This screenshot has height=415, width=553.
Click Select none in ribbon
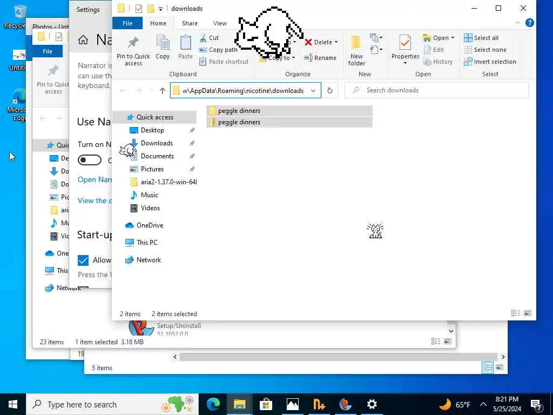pyautogui.click(x=485, y=50)
